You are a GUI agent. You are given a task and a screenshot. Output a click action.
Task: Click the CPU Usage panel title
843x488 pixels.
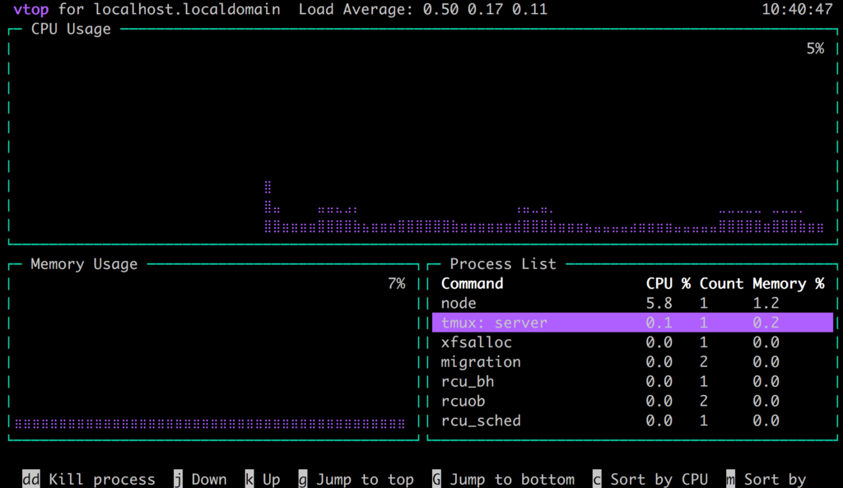click(71, 29)
